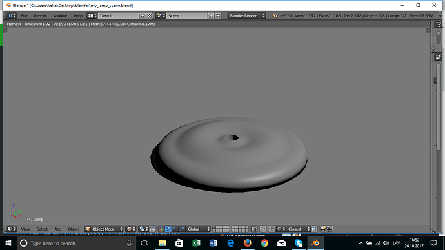The width and height of the screenshot is (445, 250).
Task: Add a new screen layout
Action: [x=143, y=16]
